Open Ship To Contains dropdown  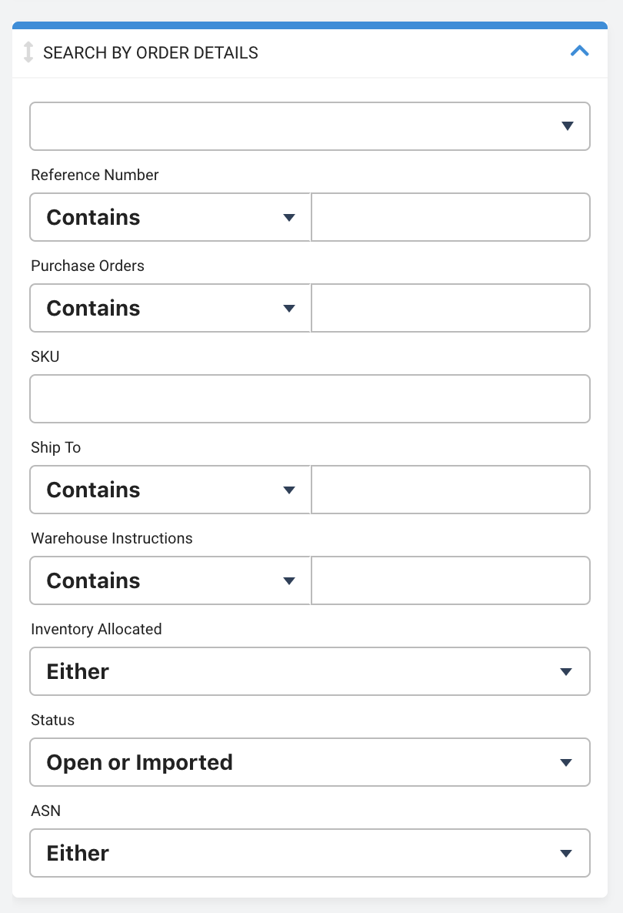[171, 490]
